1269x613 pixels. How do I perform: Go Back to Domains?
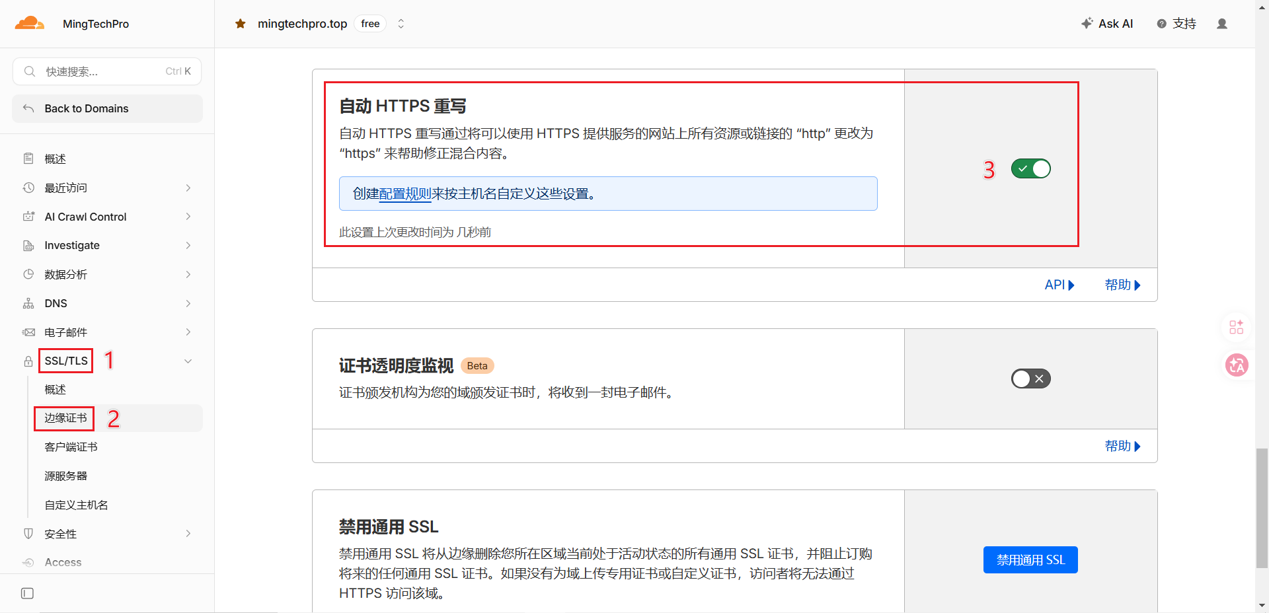click(x=107, y=108)
